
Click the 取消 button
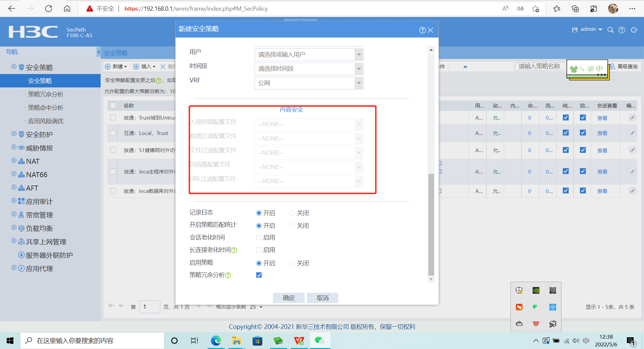point(323,298)
